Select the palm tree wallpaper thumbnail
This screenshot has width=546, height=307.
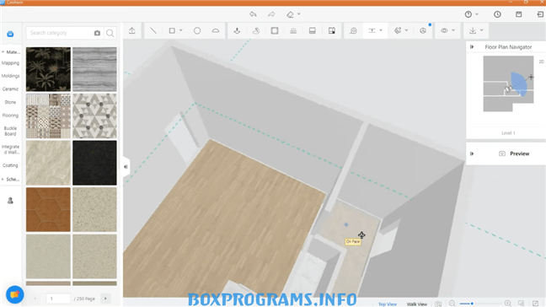[48, 69]
